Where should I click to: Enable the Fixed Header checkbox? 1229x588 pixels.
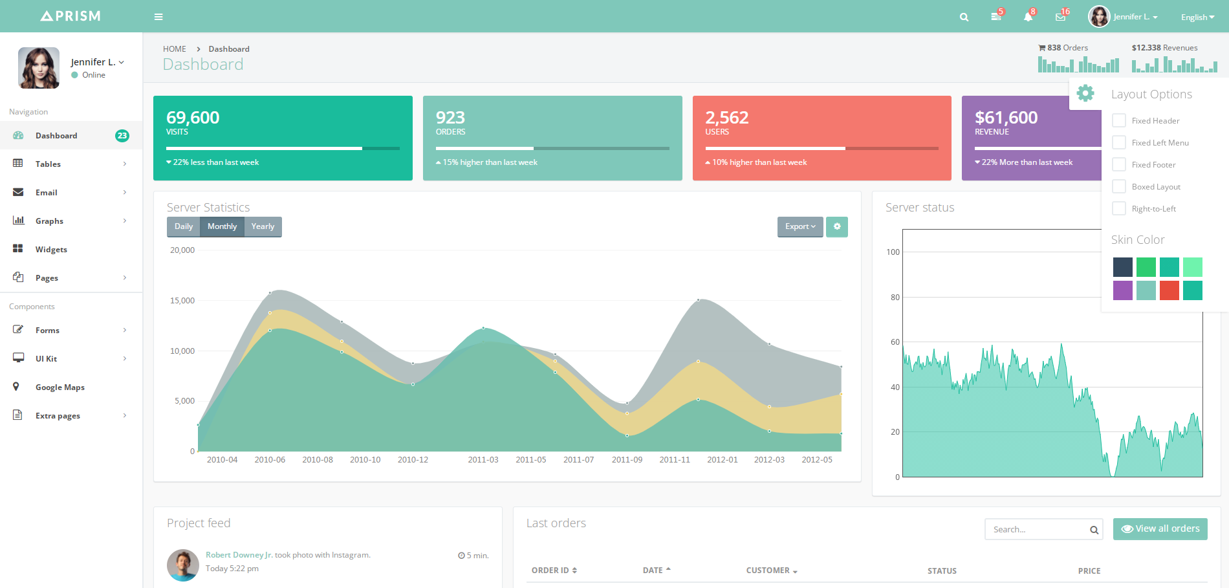1119,121
